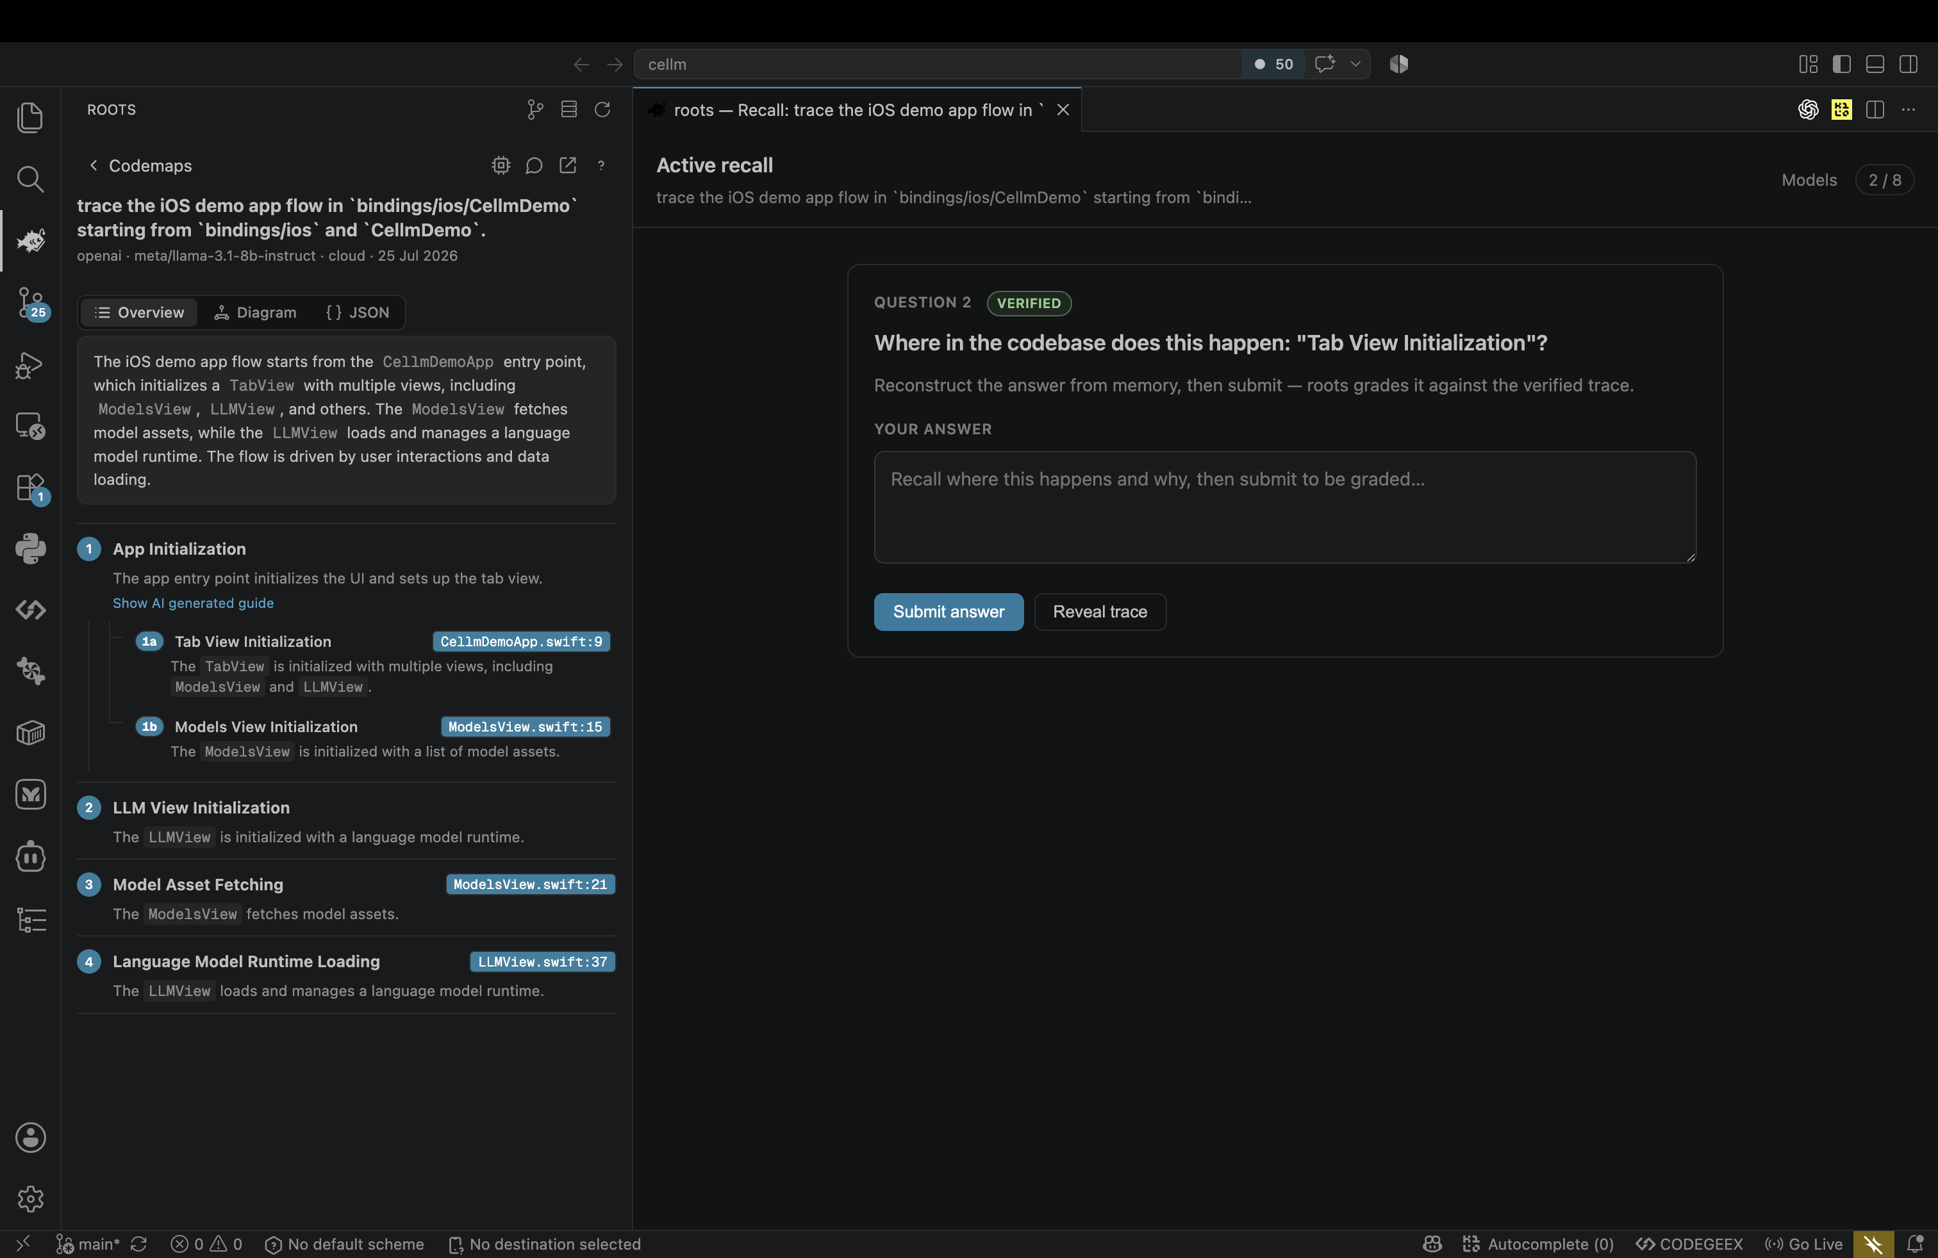Click Autocomplete (0) in status bar

[x=1538, y=1243]
